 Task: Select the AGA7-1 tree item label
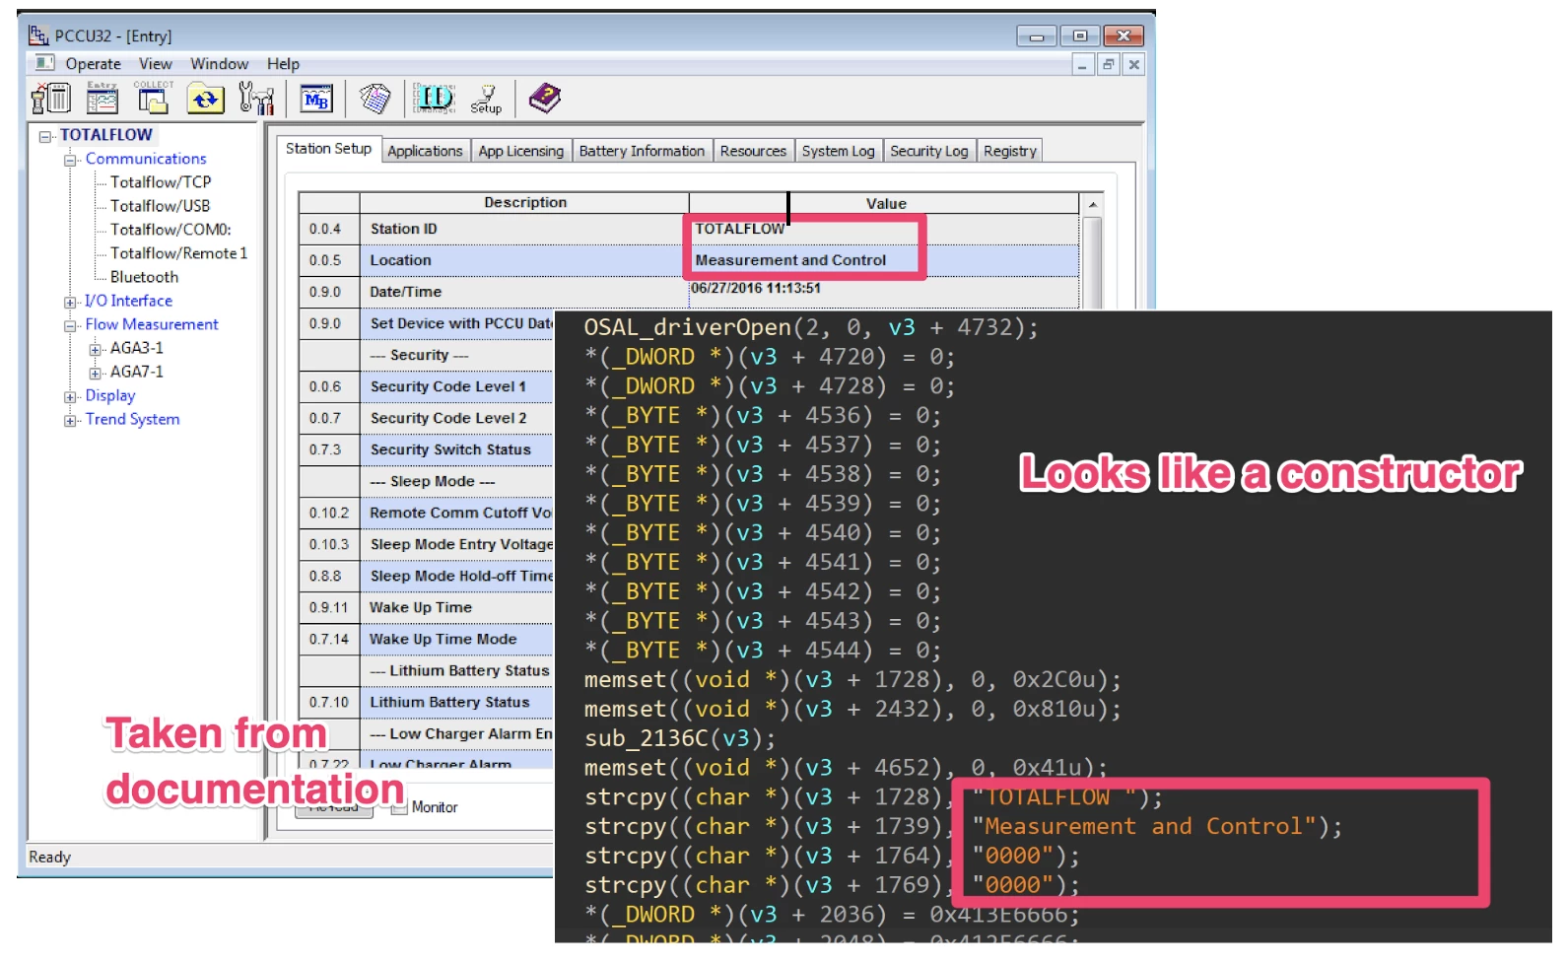[136, 372]
